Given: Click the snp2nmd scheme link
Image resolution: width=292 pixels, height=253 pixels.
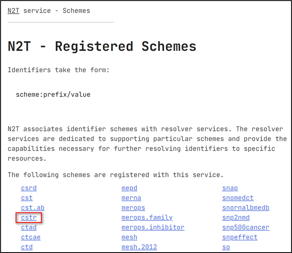Looking at the screenshot, I should point(236,217).
